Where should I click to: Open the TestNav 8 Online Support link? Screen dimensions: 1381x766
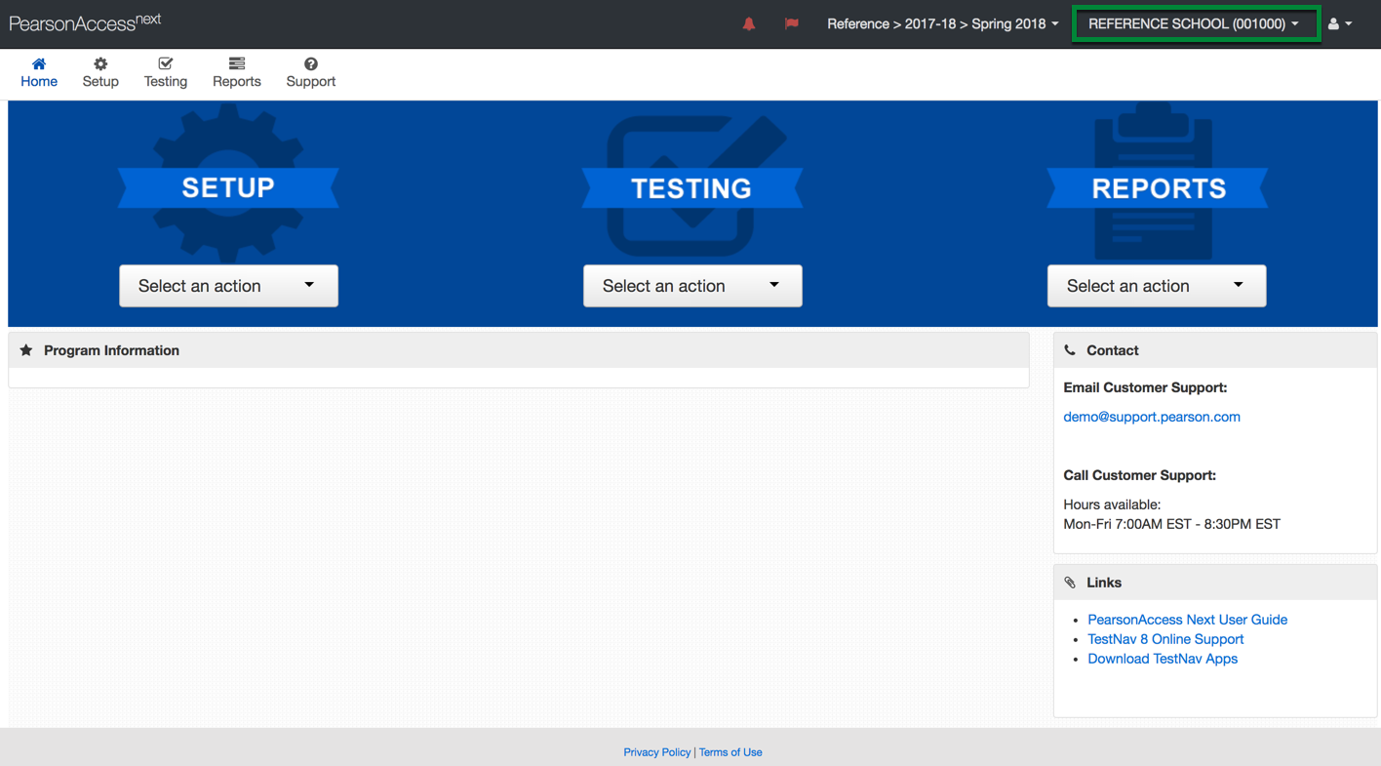point(1165,639)
